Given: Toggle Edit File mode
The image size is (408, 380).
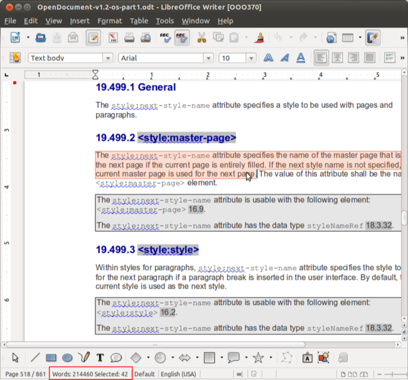Looking at the screenshot, I should click(94, 38).
